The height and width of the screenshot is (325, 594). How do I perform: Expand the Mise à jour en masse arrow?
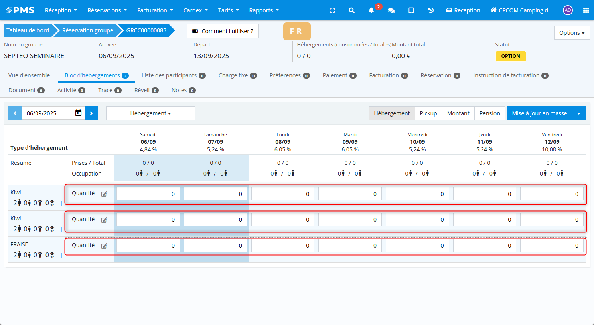click(x=579, y=113)
